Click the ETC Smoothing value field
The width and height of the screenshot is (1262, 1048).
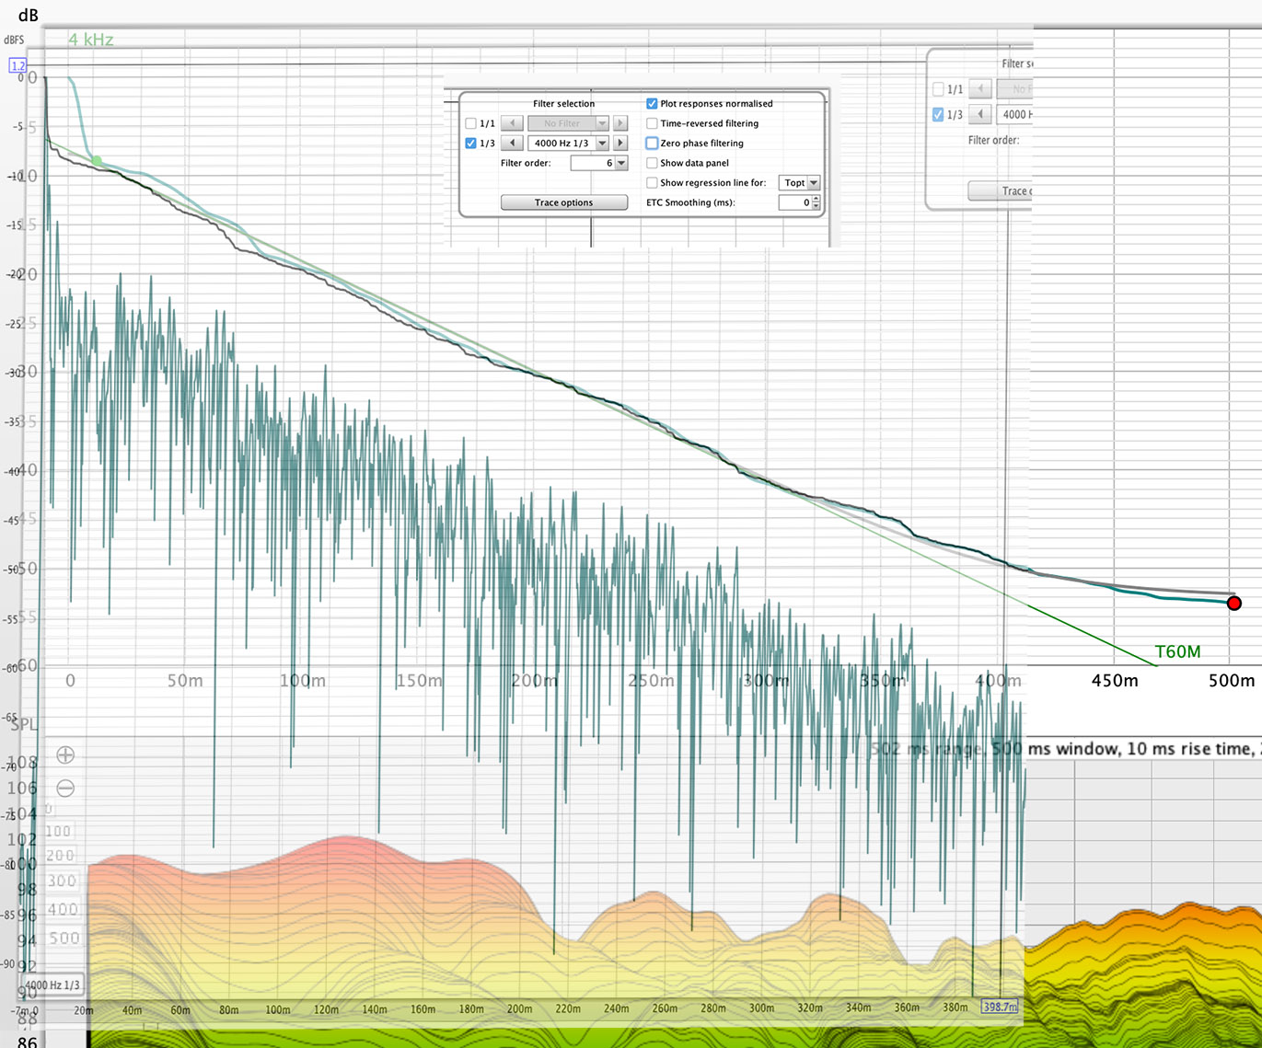(x=794, y=202)
